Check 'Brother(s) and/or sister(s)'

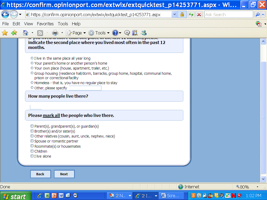[32, 131]
